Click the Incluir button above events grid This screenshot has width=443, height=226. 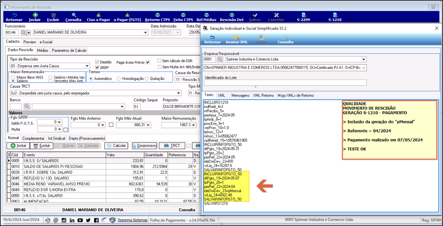coord(18,146)
